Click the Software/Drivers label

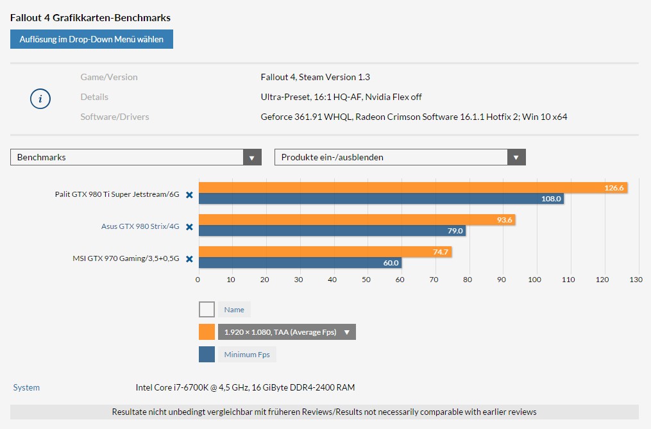[x=115, y=117]
